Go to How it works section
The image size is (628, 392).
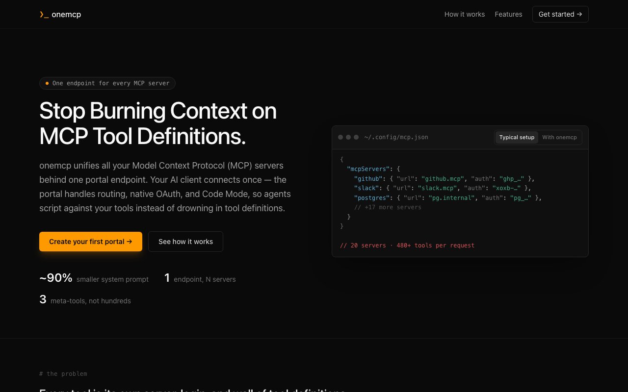tap(464, 14)
